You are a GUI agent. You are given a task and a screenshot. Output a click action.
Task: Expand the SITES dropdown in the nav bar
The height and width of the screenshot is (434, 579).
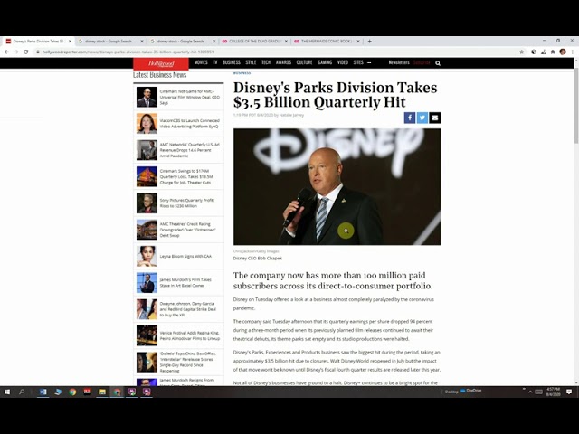(360, 63)
